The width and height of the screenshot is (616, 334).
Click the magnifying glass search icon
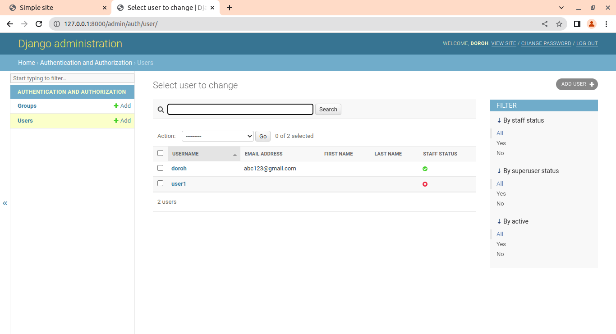click(161, 110)
